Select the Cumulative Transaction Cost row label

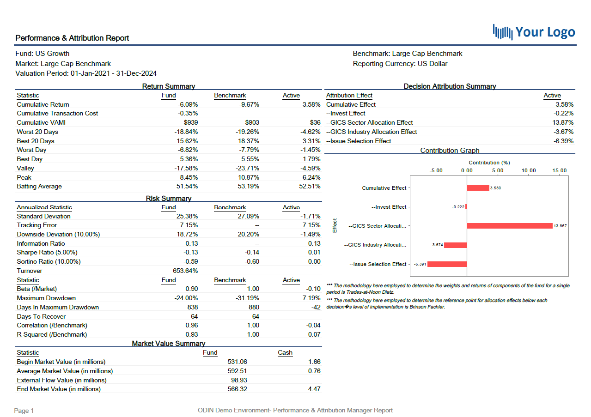[x=57, y=114]
